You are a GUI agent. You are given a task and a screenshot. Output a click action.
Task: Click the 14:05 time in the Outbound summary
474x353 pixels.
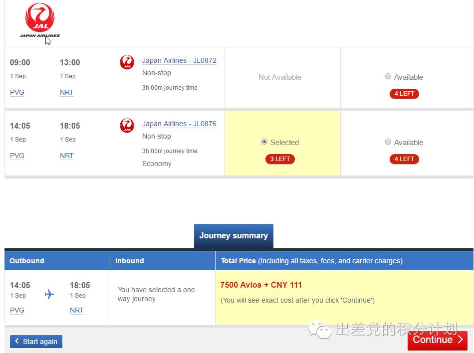coord(20,285)
